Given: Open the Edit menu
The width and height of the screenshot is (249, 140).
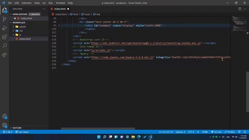Looking at the screenshot, I should pos(16,3).
